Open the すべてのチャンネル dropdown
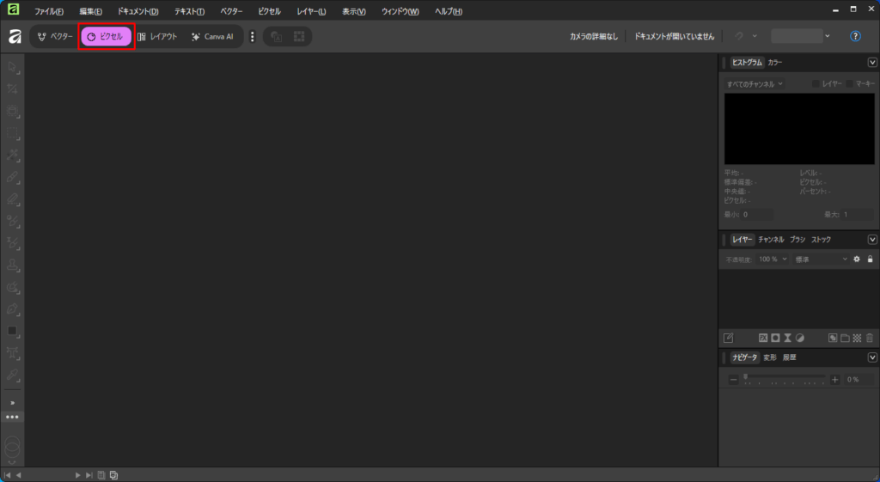 click(755, 84)
